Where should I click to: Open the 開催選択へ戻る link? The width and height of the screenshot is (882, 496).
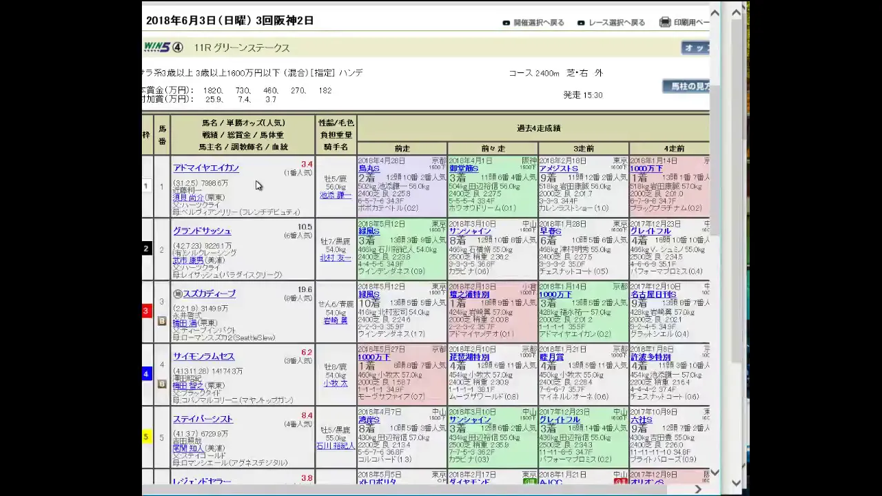click(x=539, y=23)
